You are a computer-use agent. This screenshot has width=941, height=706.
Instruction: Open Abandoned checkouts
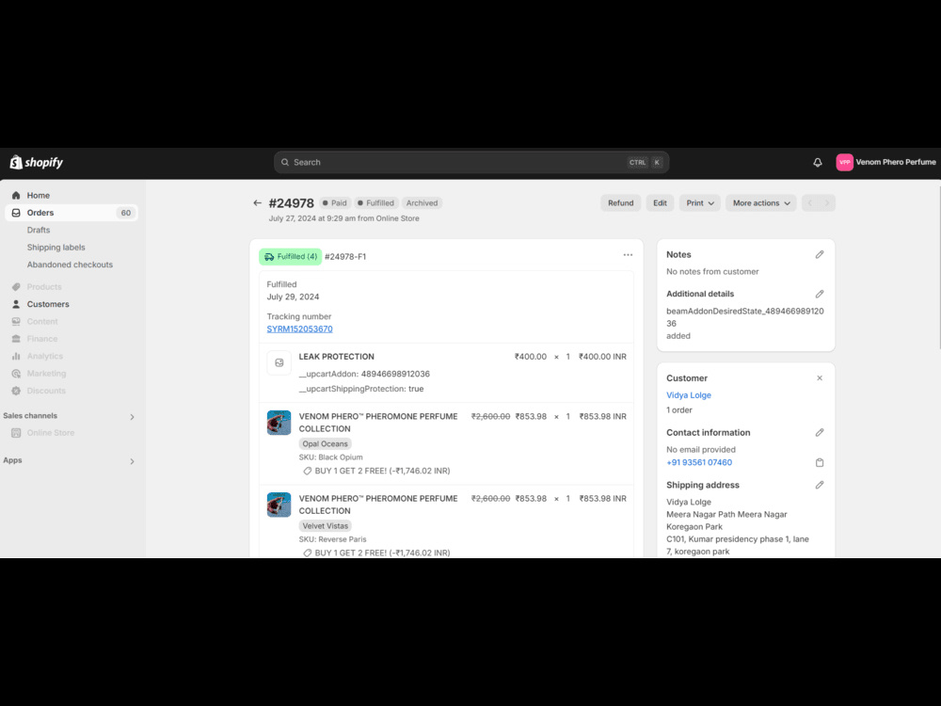(x=70, y=265)
